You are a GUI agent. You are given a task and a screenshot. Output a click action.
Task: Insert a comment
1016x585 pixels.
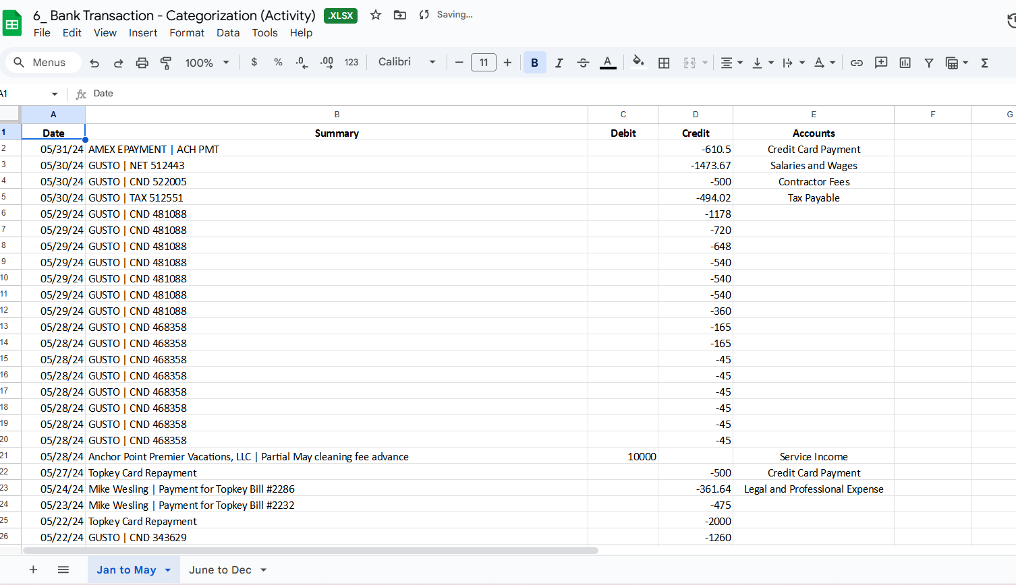(x=880, y=63)
